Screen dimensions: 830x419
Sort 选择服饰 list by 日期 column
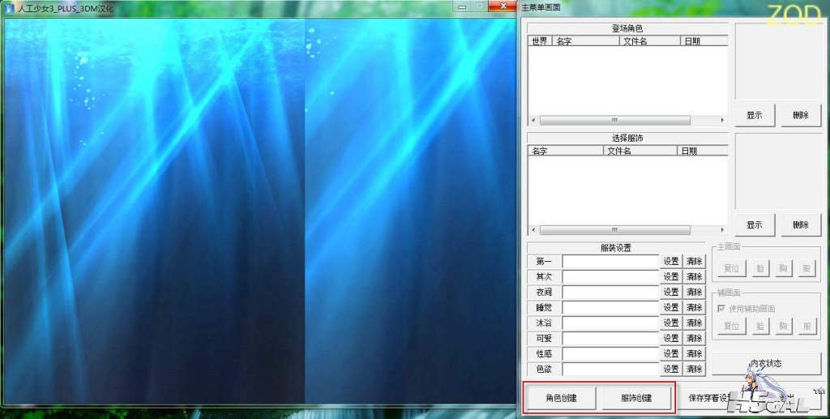[703, 151]
